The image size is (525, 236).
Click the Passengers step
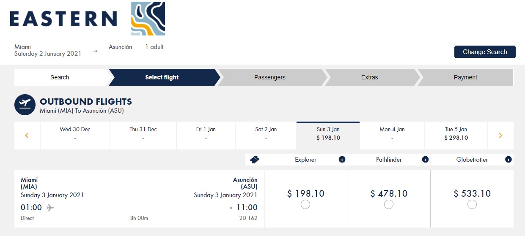click(270, 77)
